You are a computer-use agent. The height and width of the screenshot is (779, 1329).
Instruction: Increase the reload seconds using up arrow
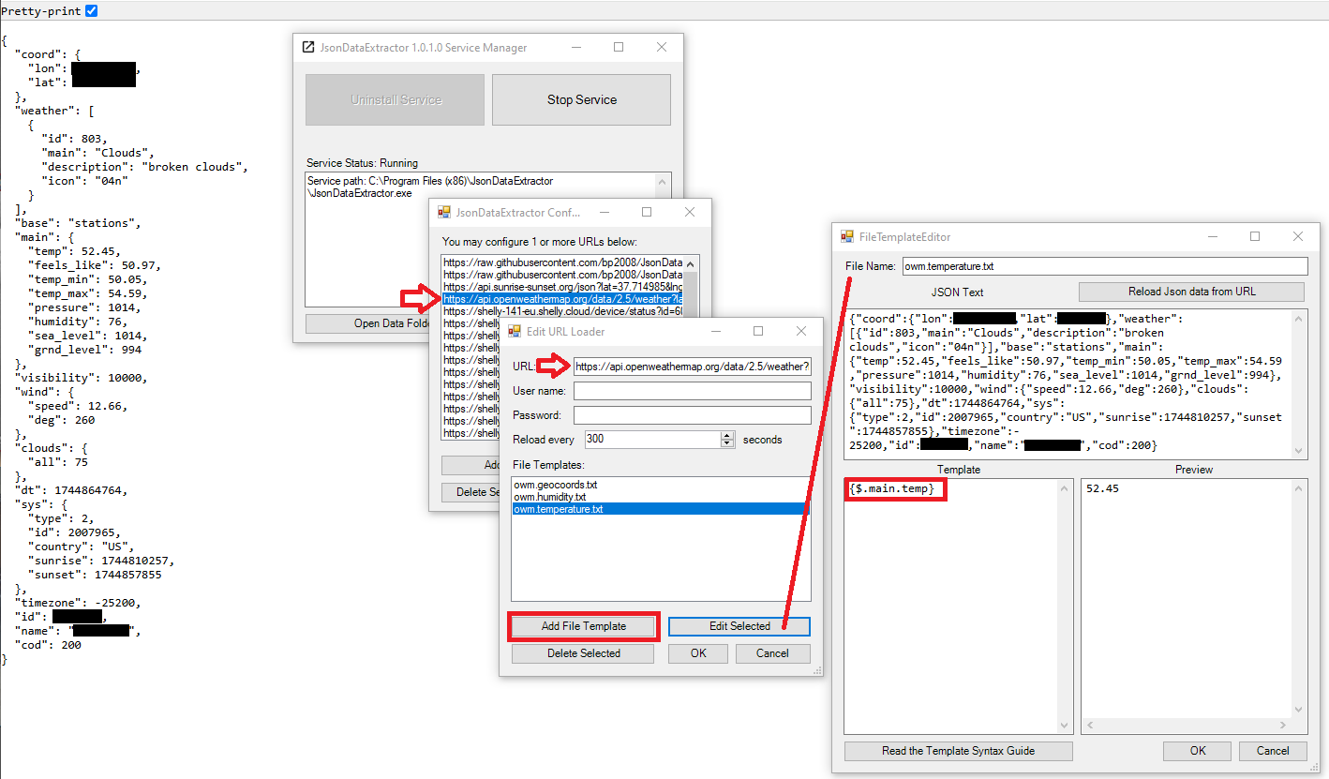click(727, 435)
